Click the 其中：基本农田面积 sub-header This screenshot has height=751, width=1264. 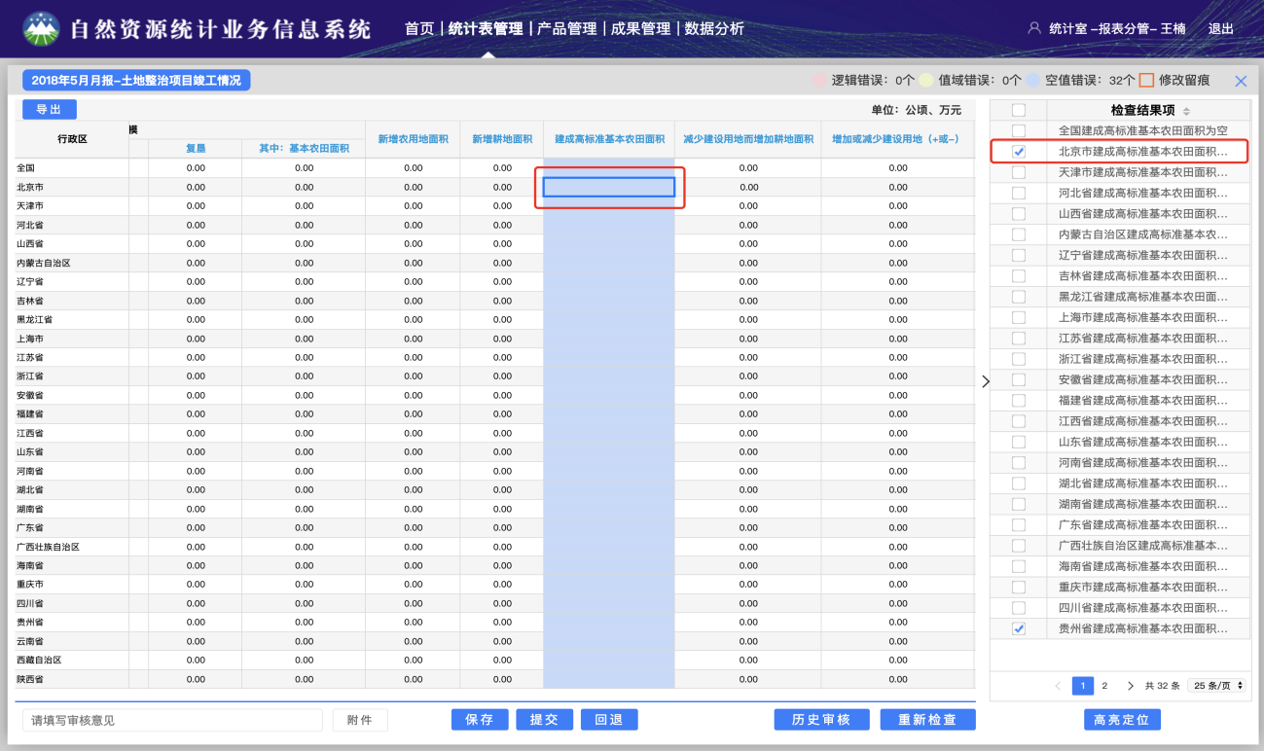point(304,149)
